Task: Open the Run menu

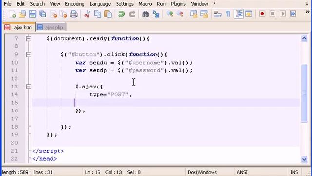Action: tap(161, 4)
